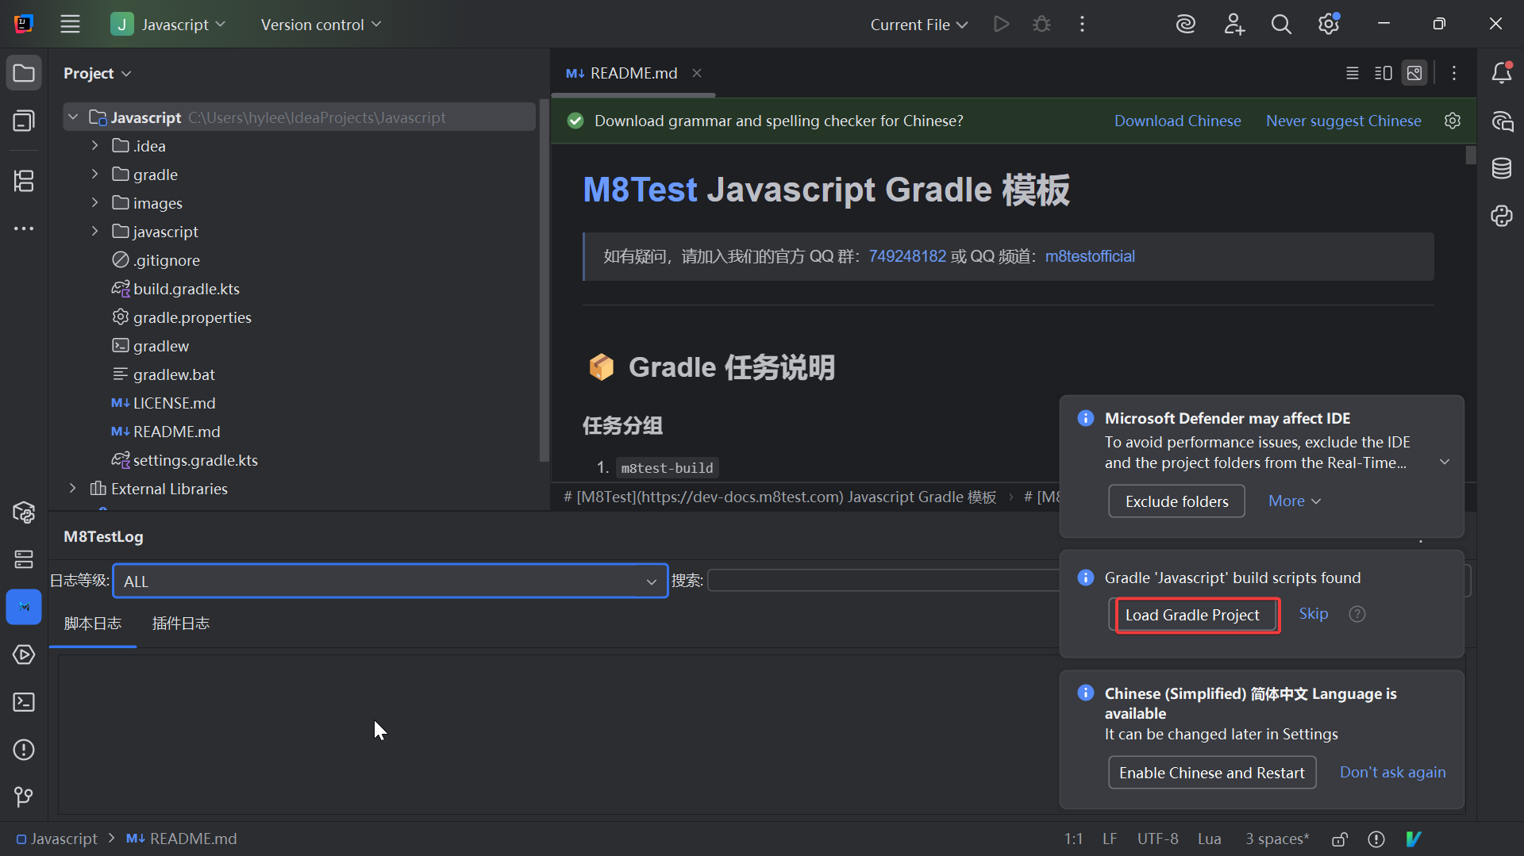
Task: Open the Project view dropdown
Action: tap(98, 73)
